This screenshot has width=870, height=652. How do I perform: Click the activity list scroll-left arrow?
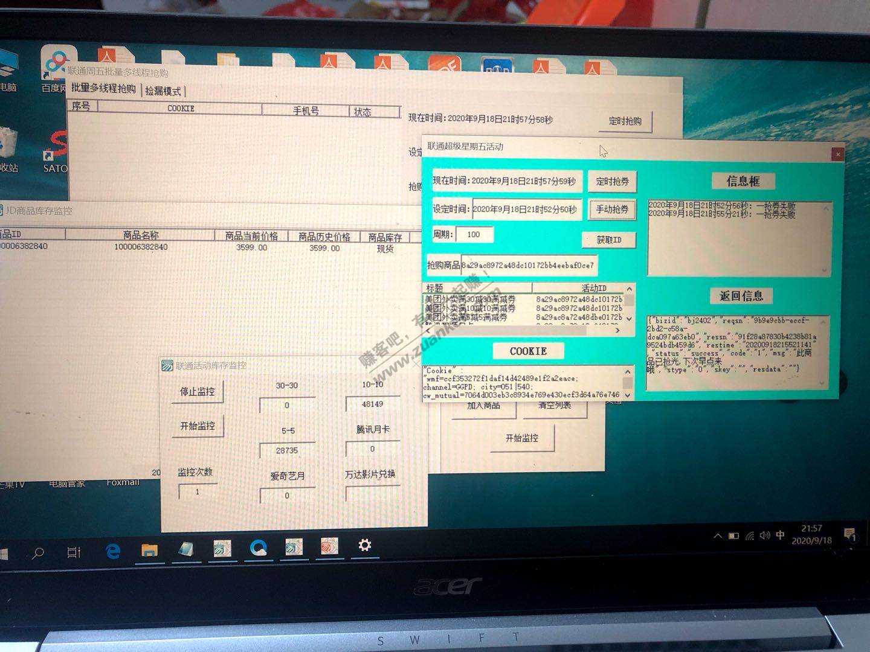pos(428,330)
